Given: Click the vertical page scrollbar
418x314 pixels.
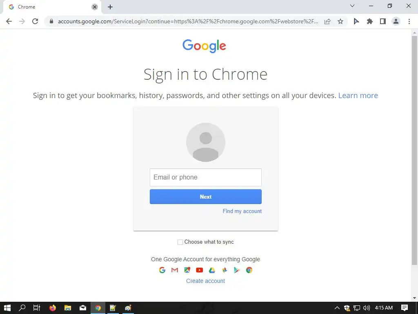Looking at the screenshot, I should [x=414, y=150].
